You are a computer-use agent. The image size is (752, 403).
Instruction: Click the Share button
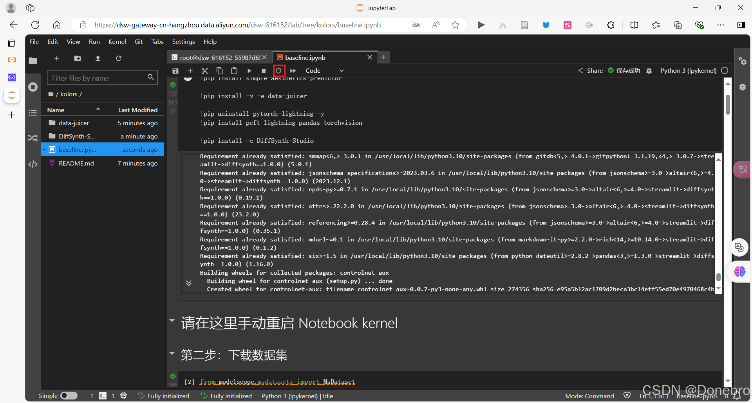[x=591, y=71]
